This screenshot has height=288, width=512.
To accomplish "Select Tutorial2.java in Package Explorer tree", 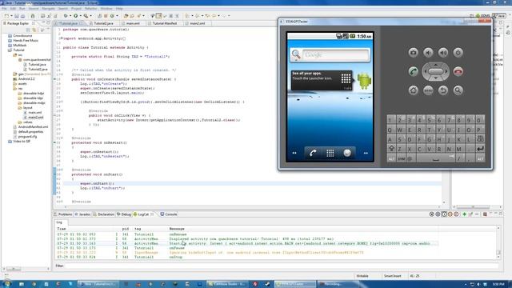I will 38,70.
